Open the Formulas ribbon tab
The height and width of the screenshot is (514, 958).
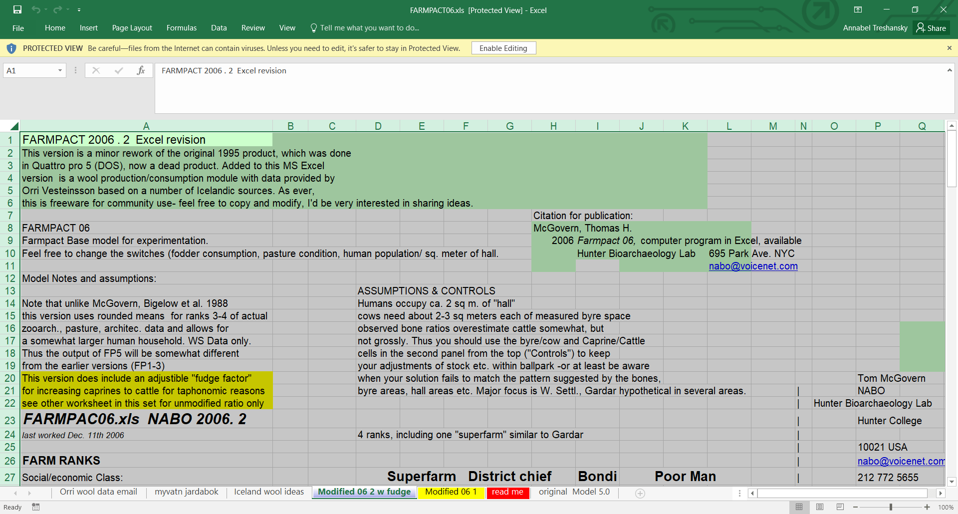click(x=181, y=28)
